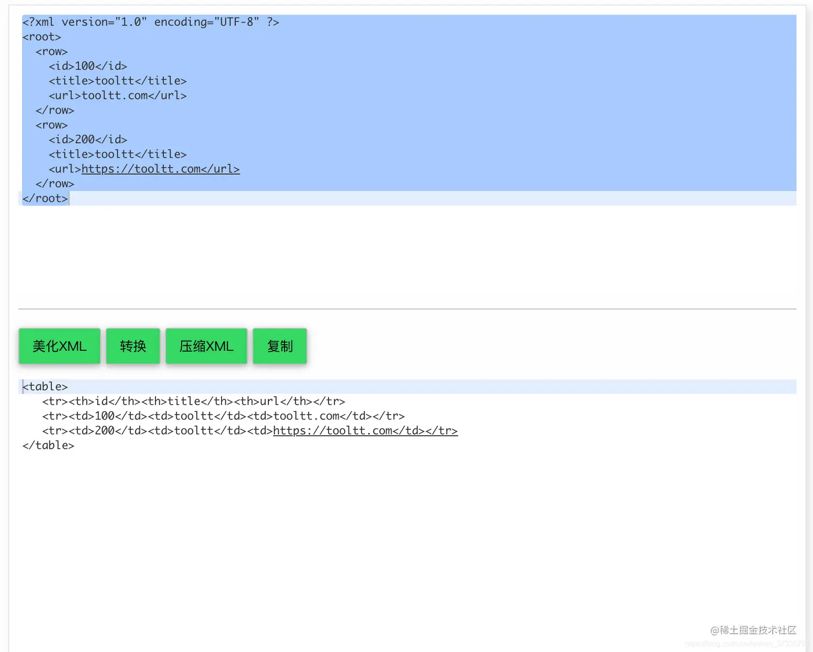This screenshot has width=813, height=652.
Task: Click the 美化XML button
Action: [59, 346]
